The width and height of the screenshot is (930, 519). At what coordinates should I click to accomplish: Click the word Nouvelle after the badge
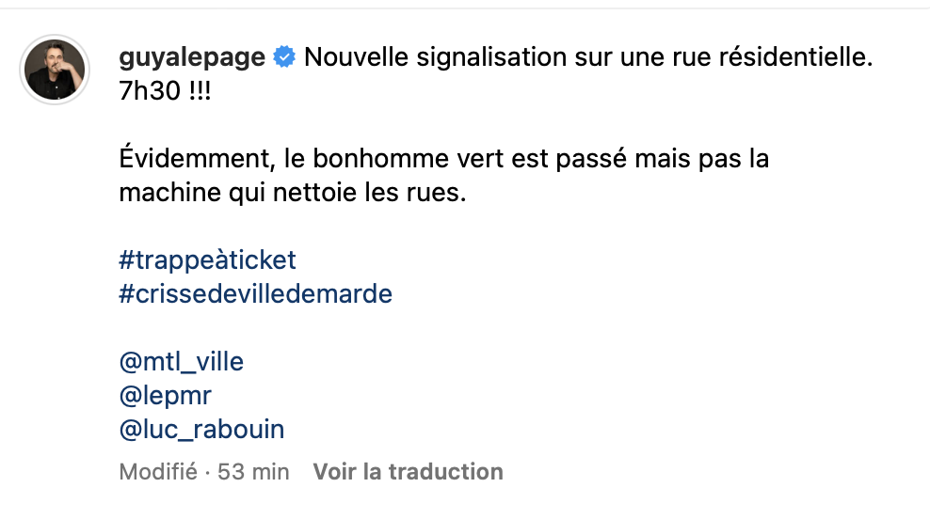point(357,57)
